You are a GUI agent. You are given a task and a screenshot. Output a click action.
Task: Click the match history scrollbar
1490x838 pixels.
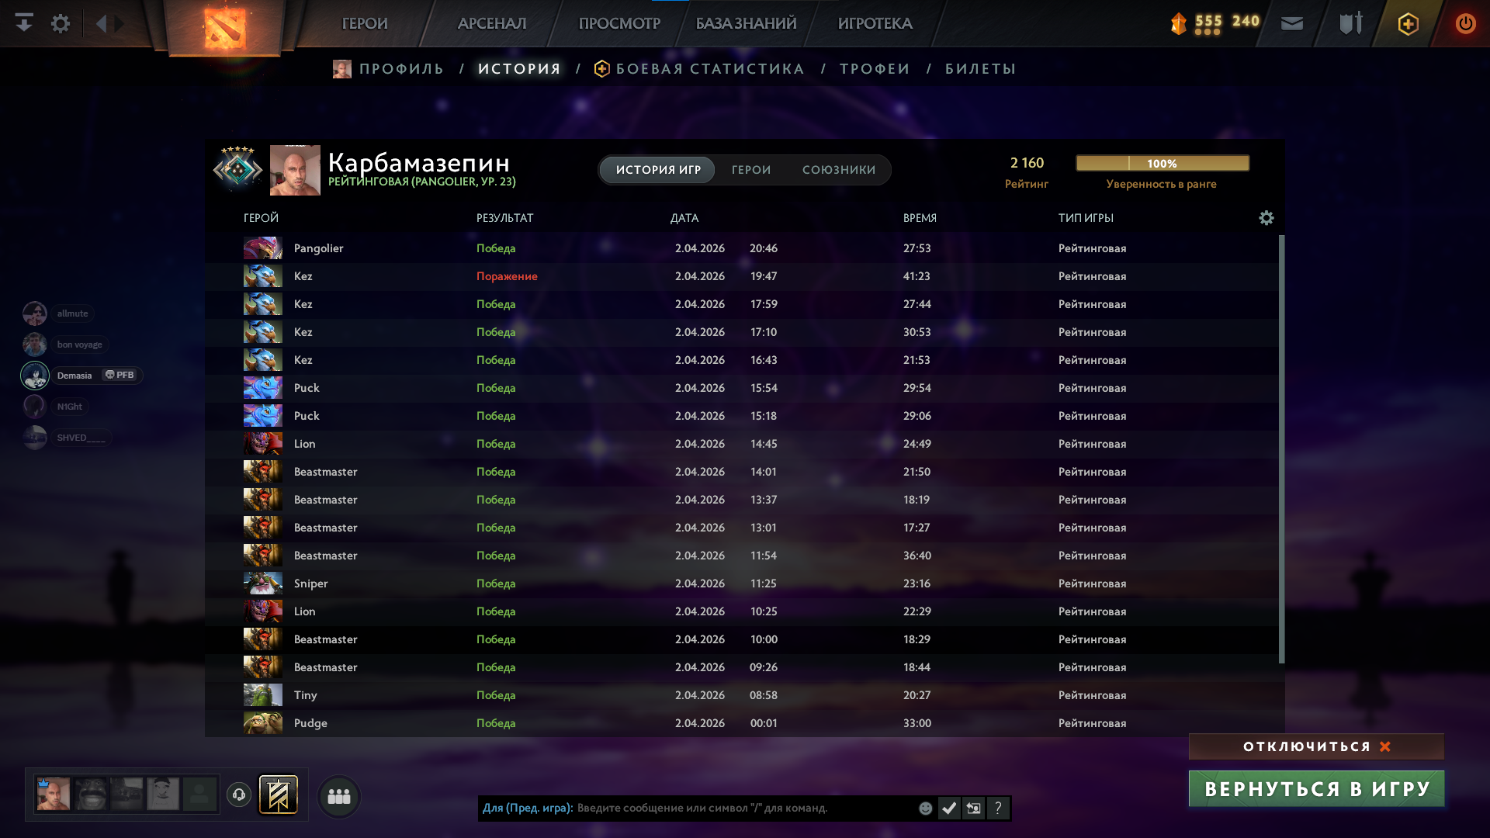tap(1281, 449)
